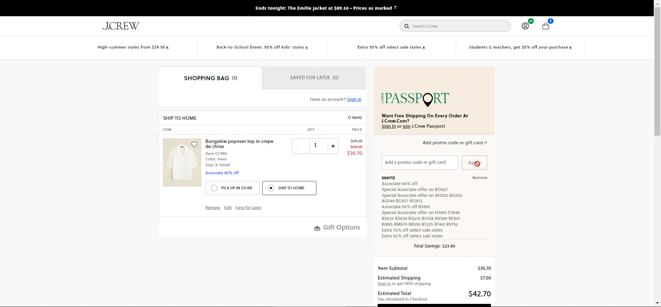Open Extra 50% off select sale styles promo
The image size is (661, 307).
(x=391, y=47)
